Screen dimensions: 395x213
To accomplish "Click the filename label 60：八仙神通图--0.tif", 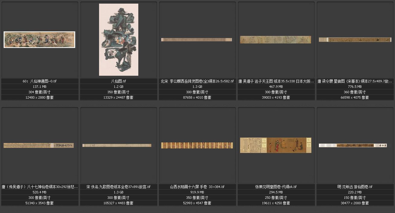I will click(x=40, y=81).
